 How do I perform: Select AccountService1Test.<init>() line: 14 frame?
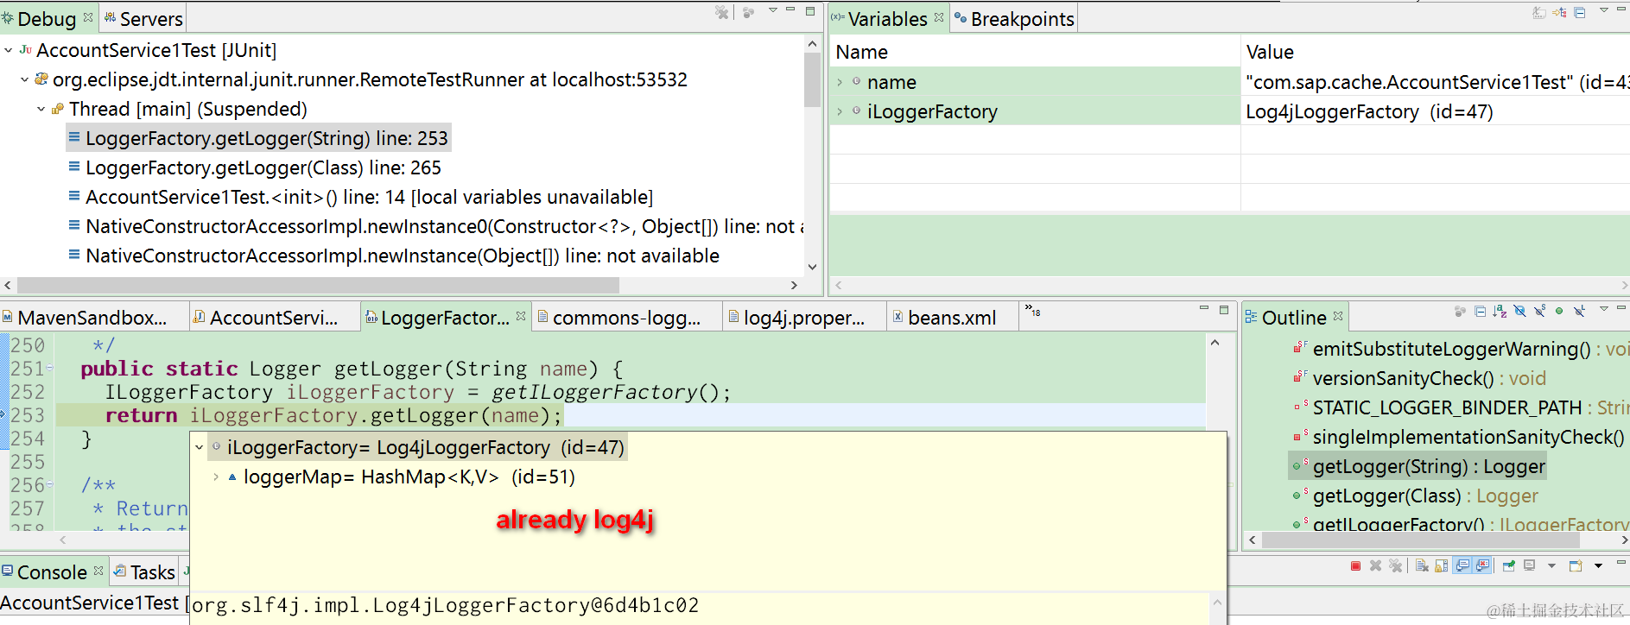tap(360, 197)
